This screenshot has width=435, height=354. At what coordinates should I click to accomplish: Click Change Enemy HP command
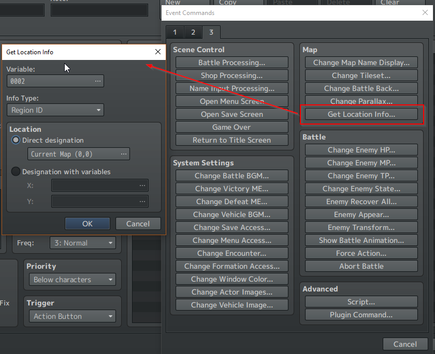click(361, 150)
